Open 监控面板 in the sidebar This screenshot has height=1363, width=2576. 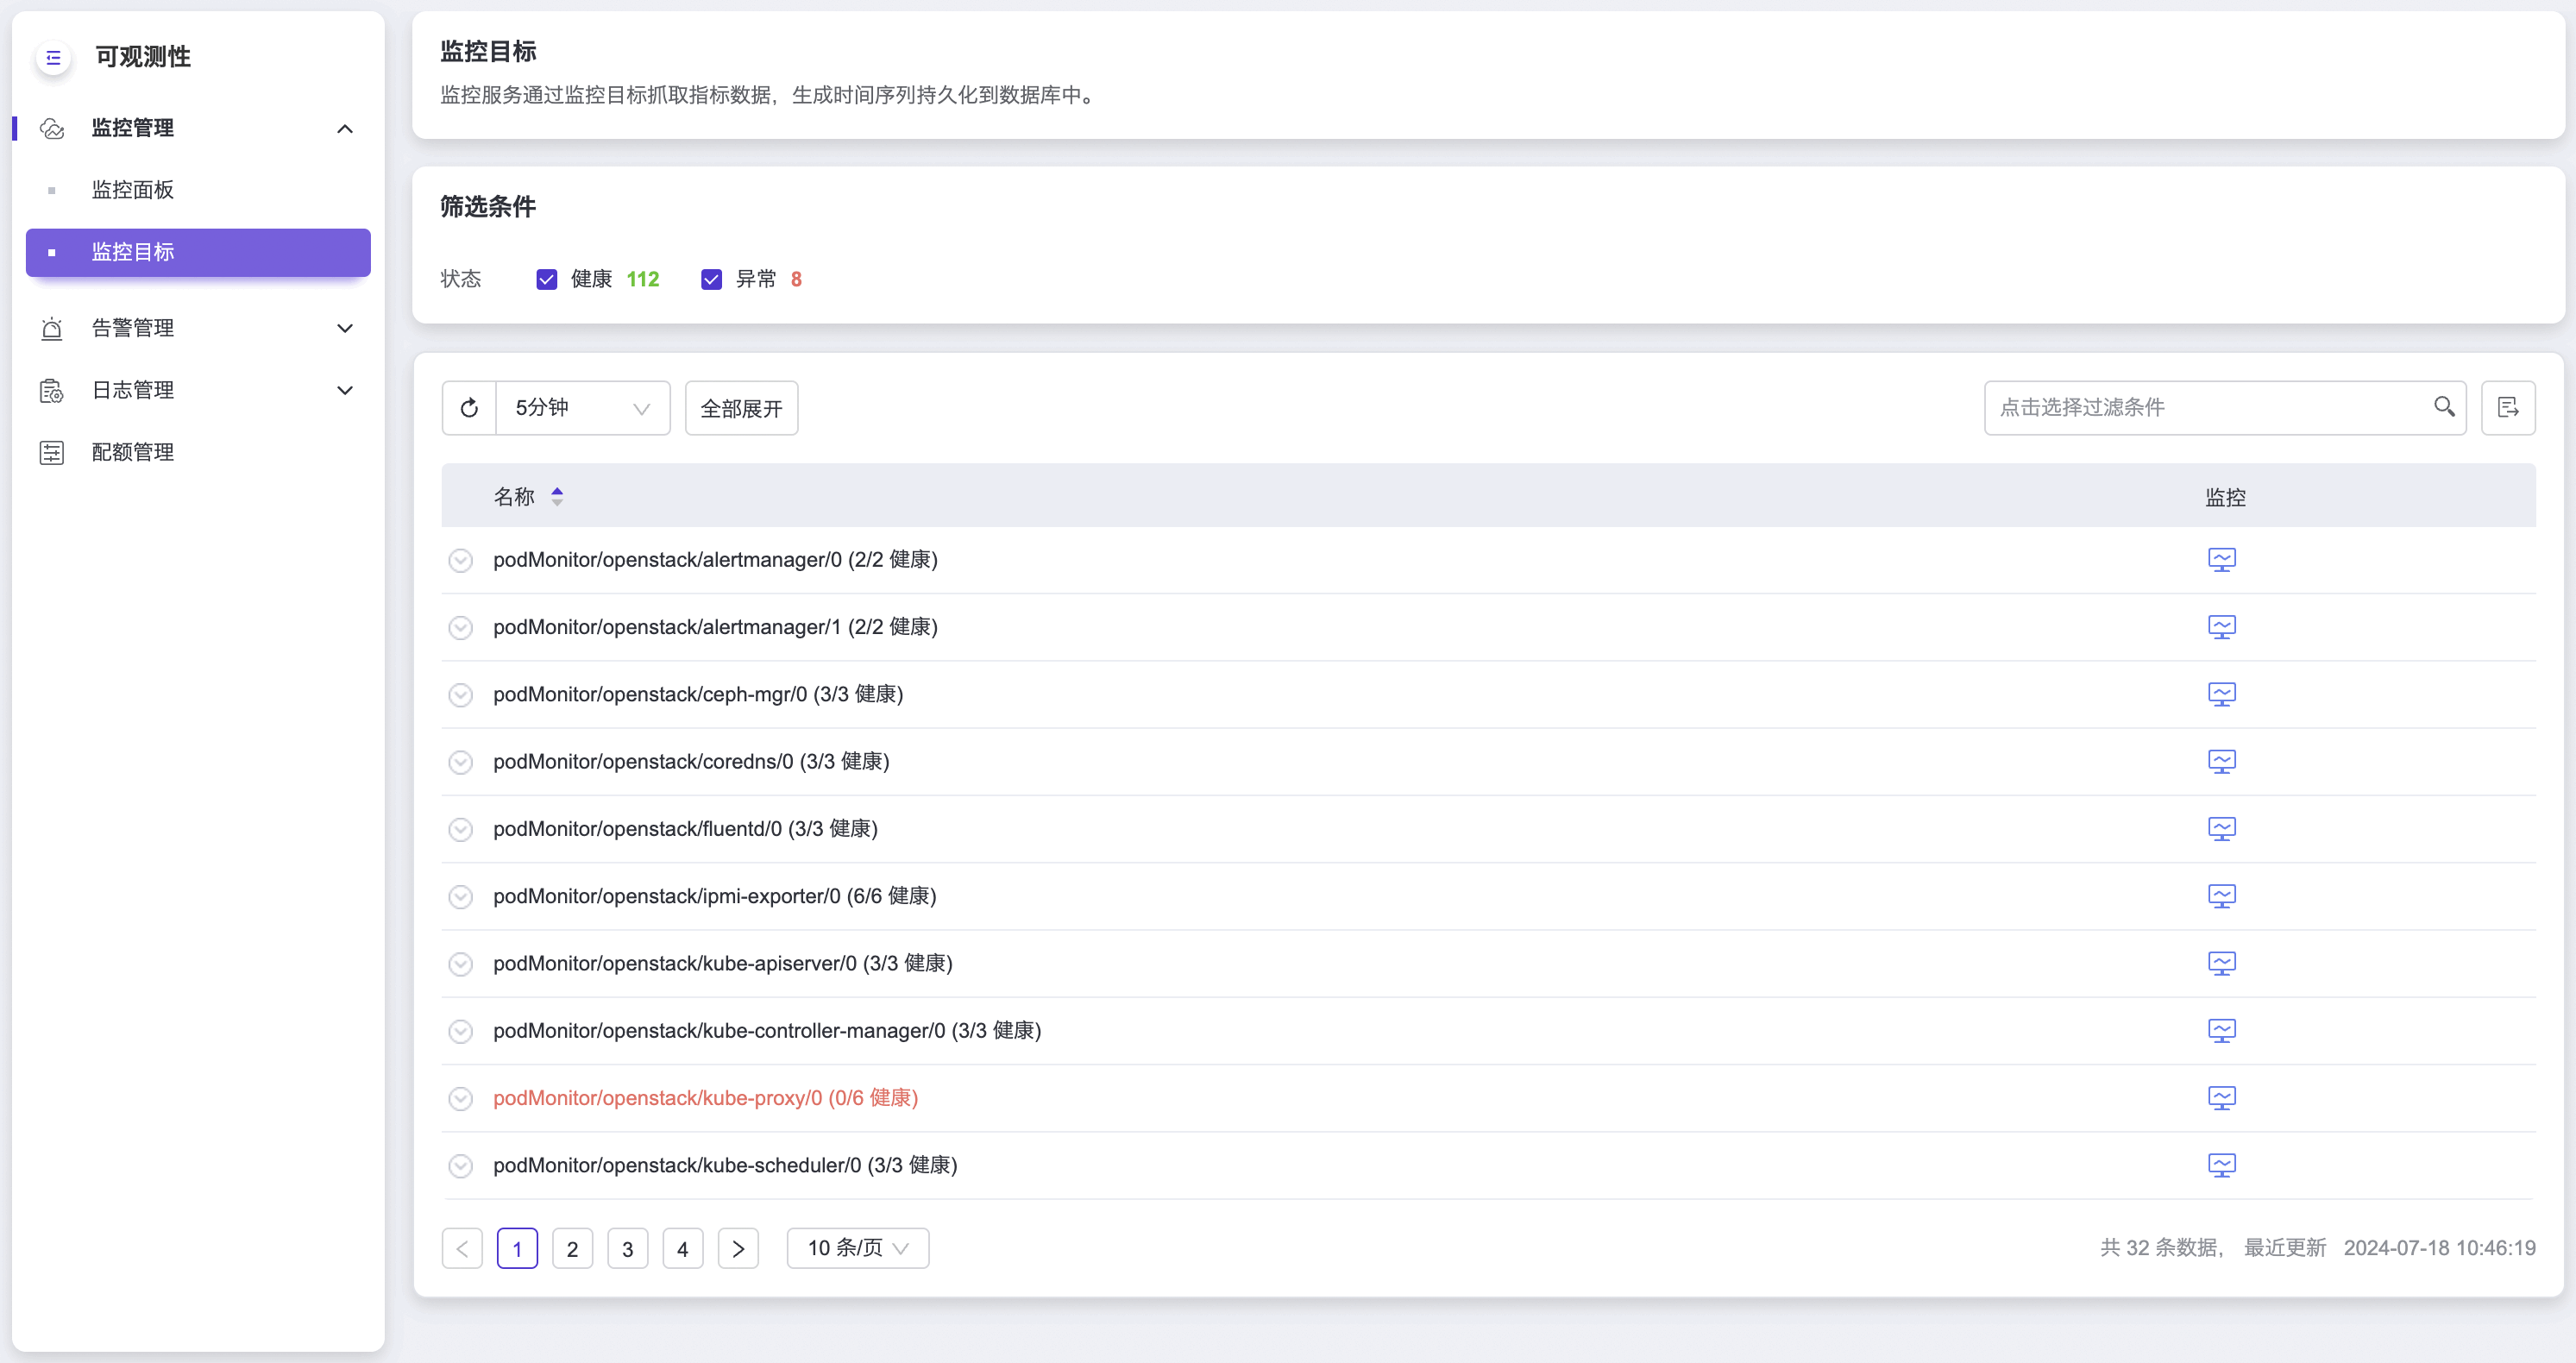coord(133,190)
